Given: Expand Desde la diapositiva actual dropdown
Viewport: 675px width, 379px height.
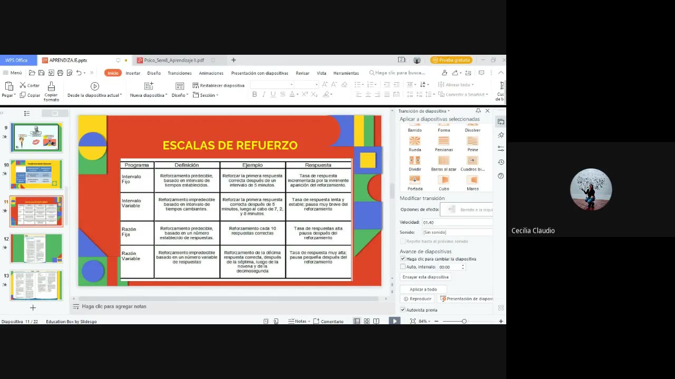Looking at the screenshot, I should pos(121,95).
